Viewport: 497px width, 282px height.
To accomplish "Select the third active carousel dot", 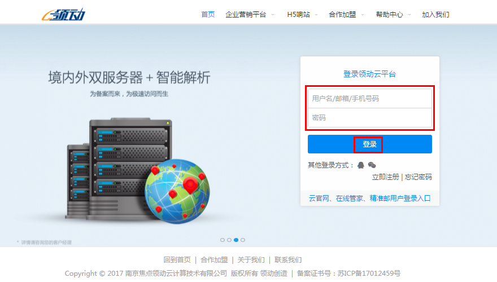I will [x=236, y=240].
